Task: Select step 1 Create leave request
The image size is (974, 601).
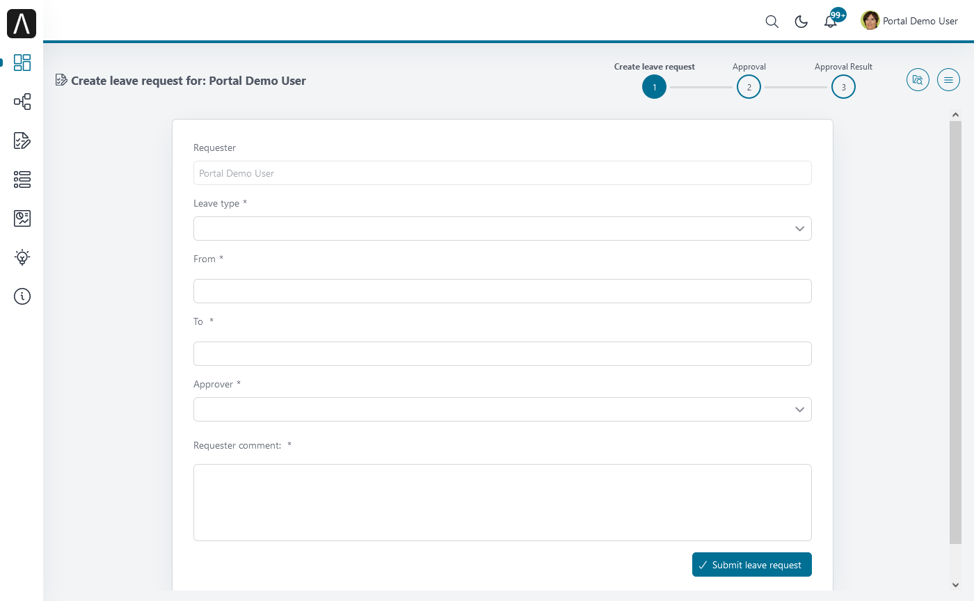Action: [654, 87]
